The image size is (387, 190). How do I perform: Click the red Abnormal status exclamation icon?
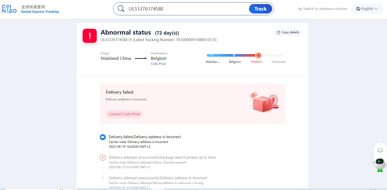coord(90,36)
